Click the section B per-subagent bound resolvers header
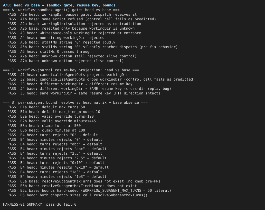Viewport: 265px width, 210px height. click(75, 103)
